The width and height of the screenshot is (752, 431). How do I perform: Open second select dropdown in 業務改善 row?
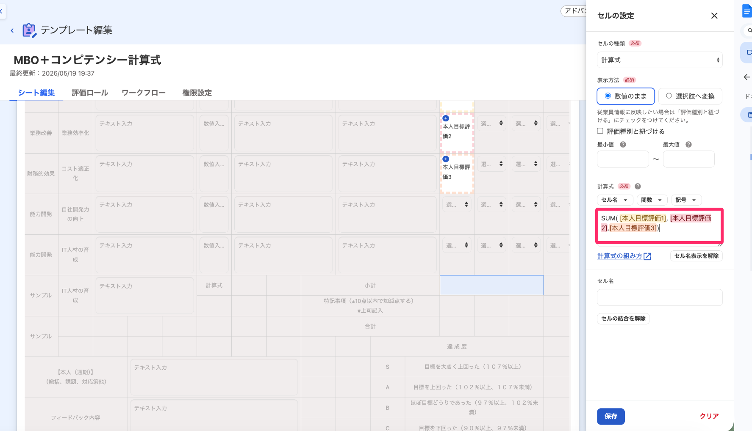point(527,124)
